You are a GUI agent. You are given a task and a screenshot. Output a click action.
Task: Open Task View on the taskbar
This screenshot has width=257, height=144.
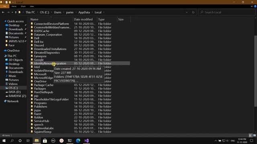[28, 140]
